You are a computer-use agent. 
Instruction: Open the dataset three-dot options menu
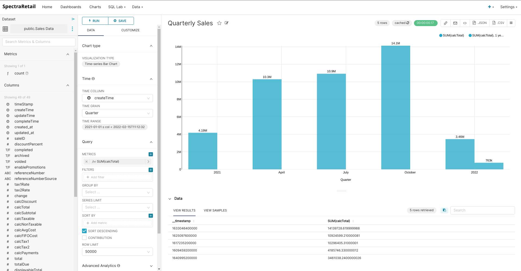pos(72,29)
